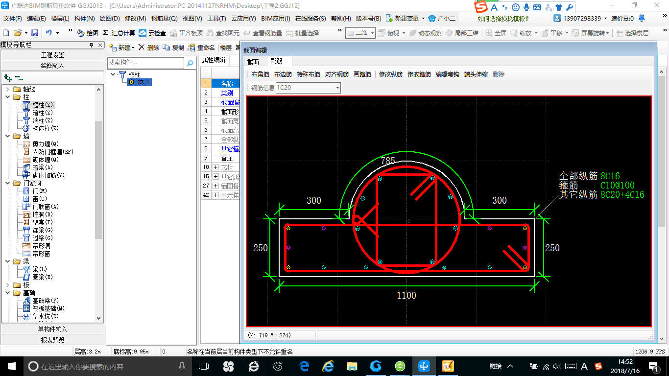The image size is (669, 376).
Task: Click Windows Start button
Action: (x=11, y=366)
